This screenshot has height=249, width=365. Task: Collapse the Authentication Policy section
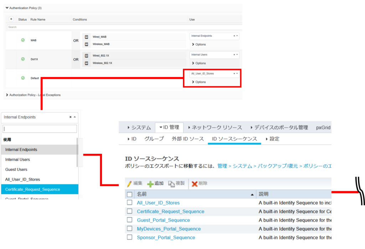7,7
